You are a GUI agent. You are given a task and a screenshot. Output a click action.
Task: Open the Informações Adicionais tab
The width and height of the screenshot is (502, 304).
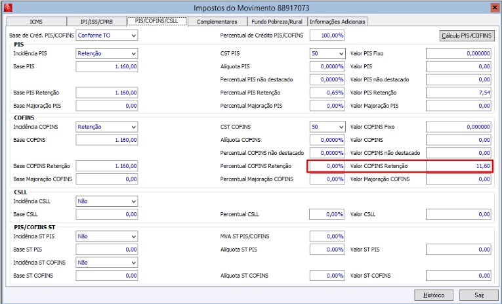(338, 22)
